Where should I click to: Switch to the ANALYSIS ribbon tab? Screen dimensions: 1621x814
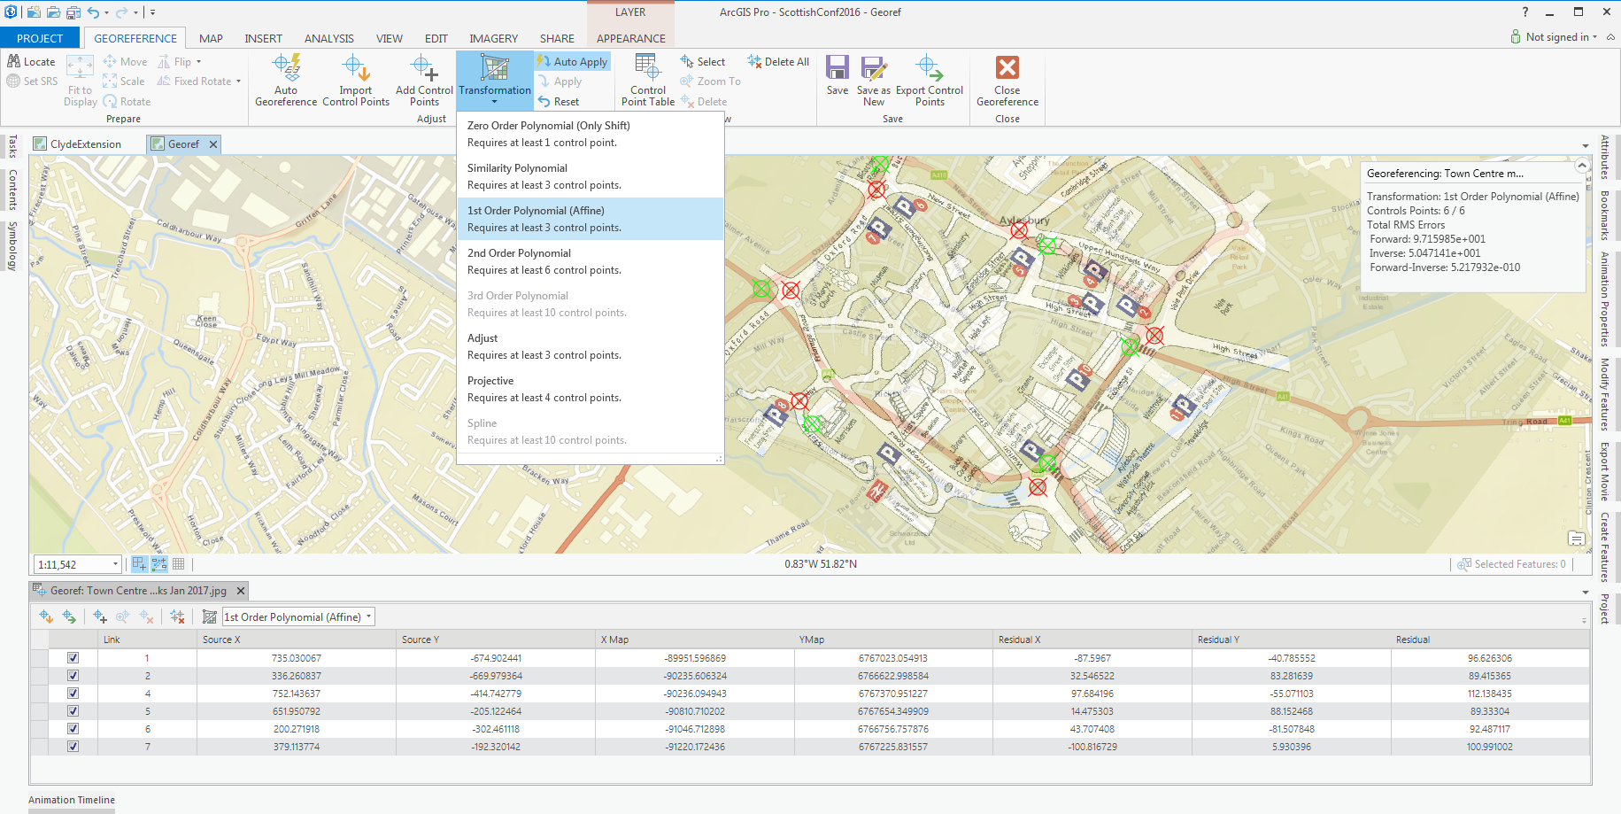pyautogui.click(x=329, y=38)
